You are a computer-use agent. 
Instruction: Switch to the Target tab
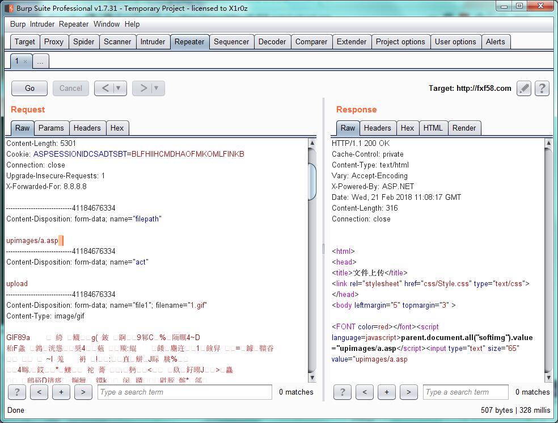pos(25,41)
